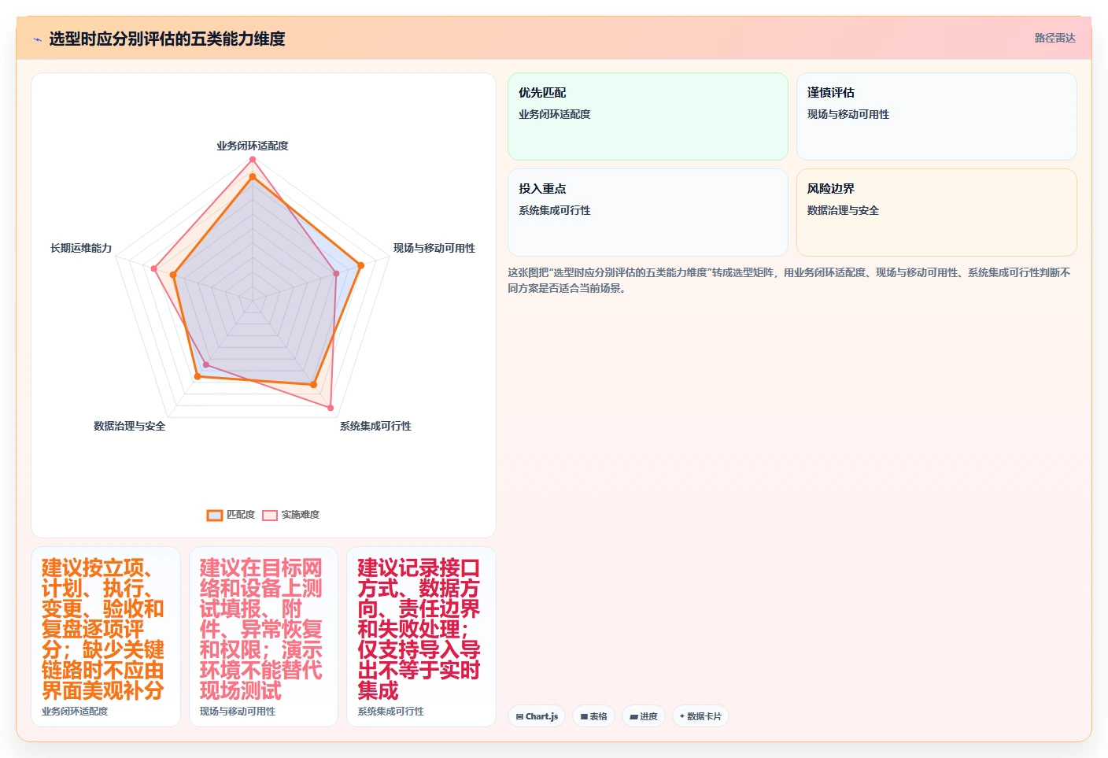The image size is (1108, 758).
Task: Toggle the 匹配度 legend swatch
Action: pos(215,515)
